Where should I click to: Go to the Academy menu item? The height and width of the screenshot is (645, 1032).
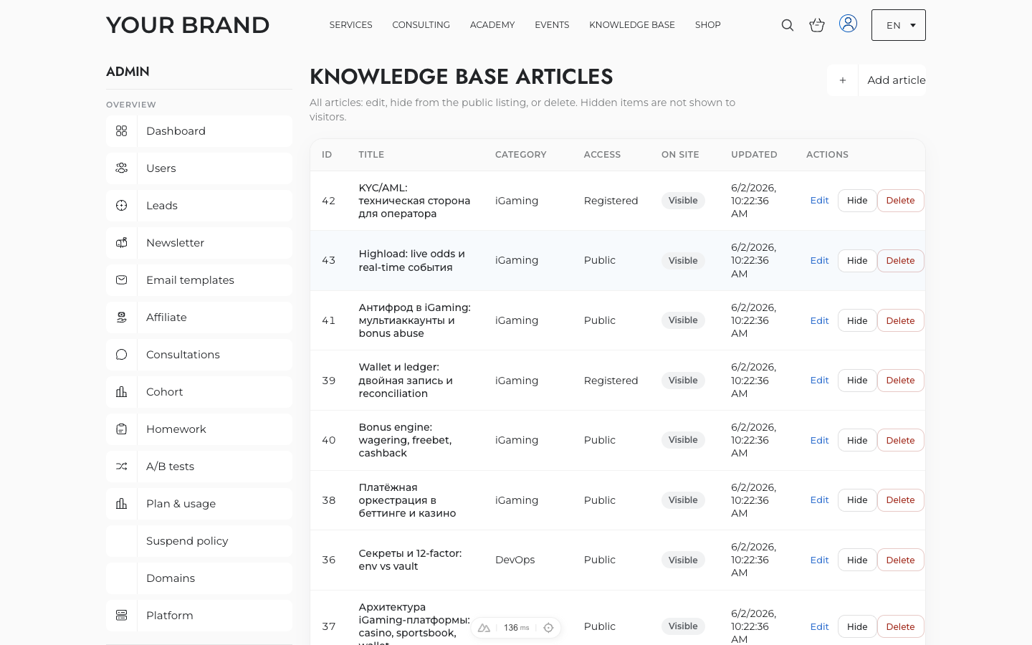coord(492,25)
